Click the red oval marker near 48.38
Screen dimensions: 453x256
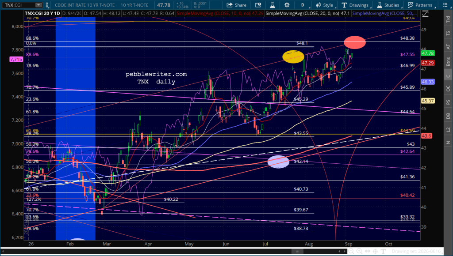[x=355, y=42]
